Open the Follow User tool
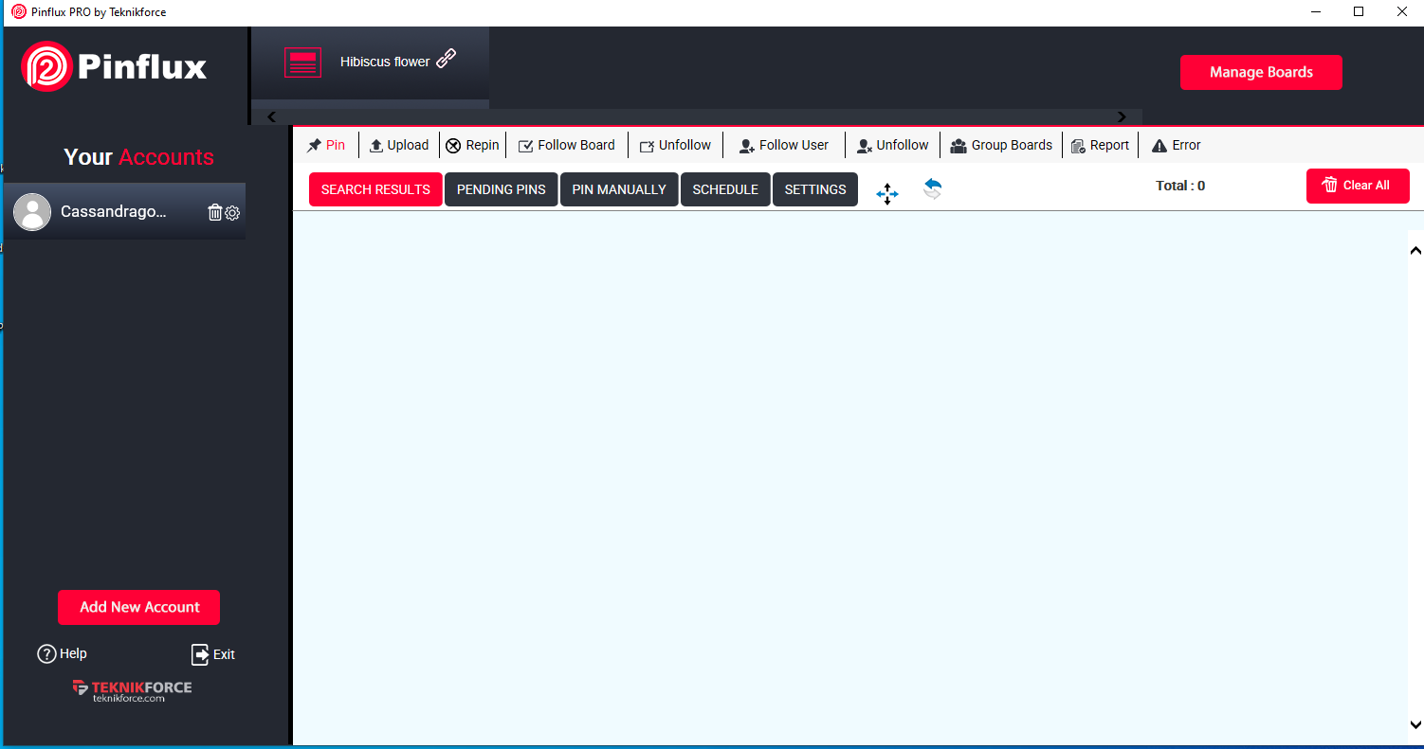The image size is (1424, 749). (x=784, y=145)
